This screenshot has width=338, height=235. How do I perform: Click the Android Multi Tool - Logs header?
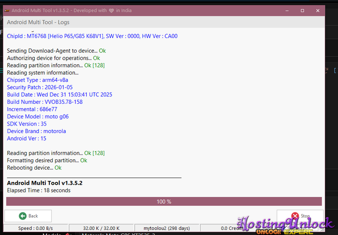pyautogui.click(x=38, y=22)
